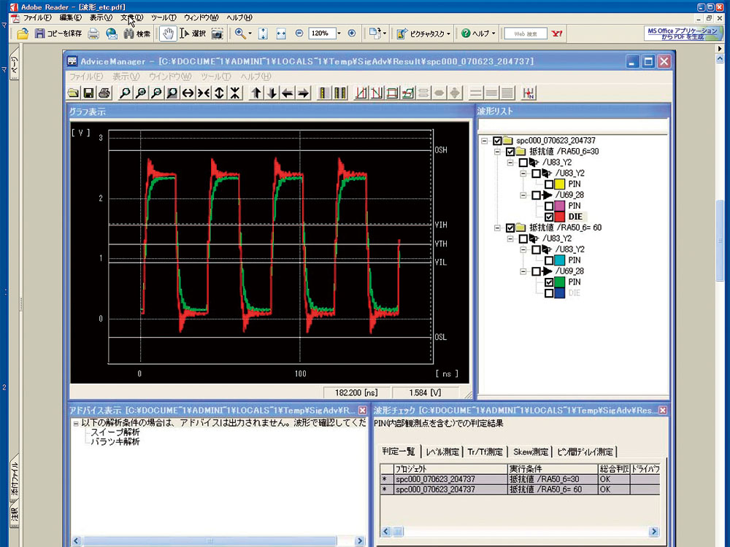This screenshot has width=730, height=547.
Task: Click the save disk icon in AdviceManager toolbar
Action: 88,93
